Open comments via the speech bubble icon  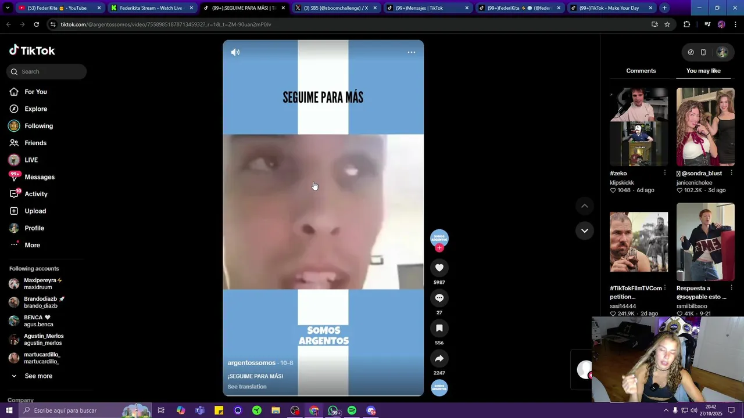[x=439, y=298]
